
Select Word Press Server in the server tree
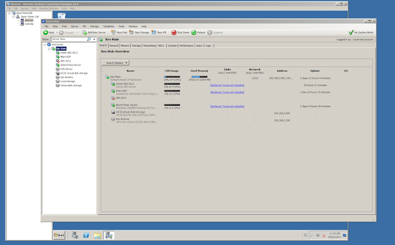point(70,65)
